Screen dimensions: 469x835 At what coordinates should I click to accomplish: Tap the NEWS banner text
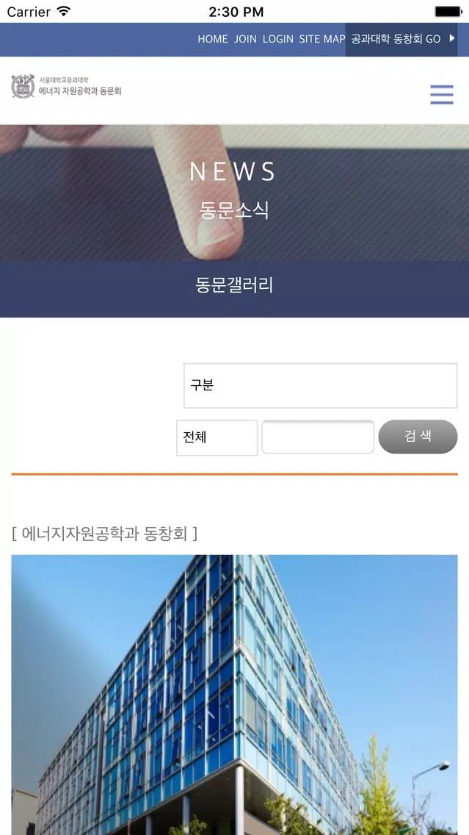233,171
